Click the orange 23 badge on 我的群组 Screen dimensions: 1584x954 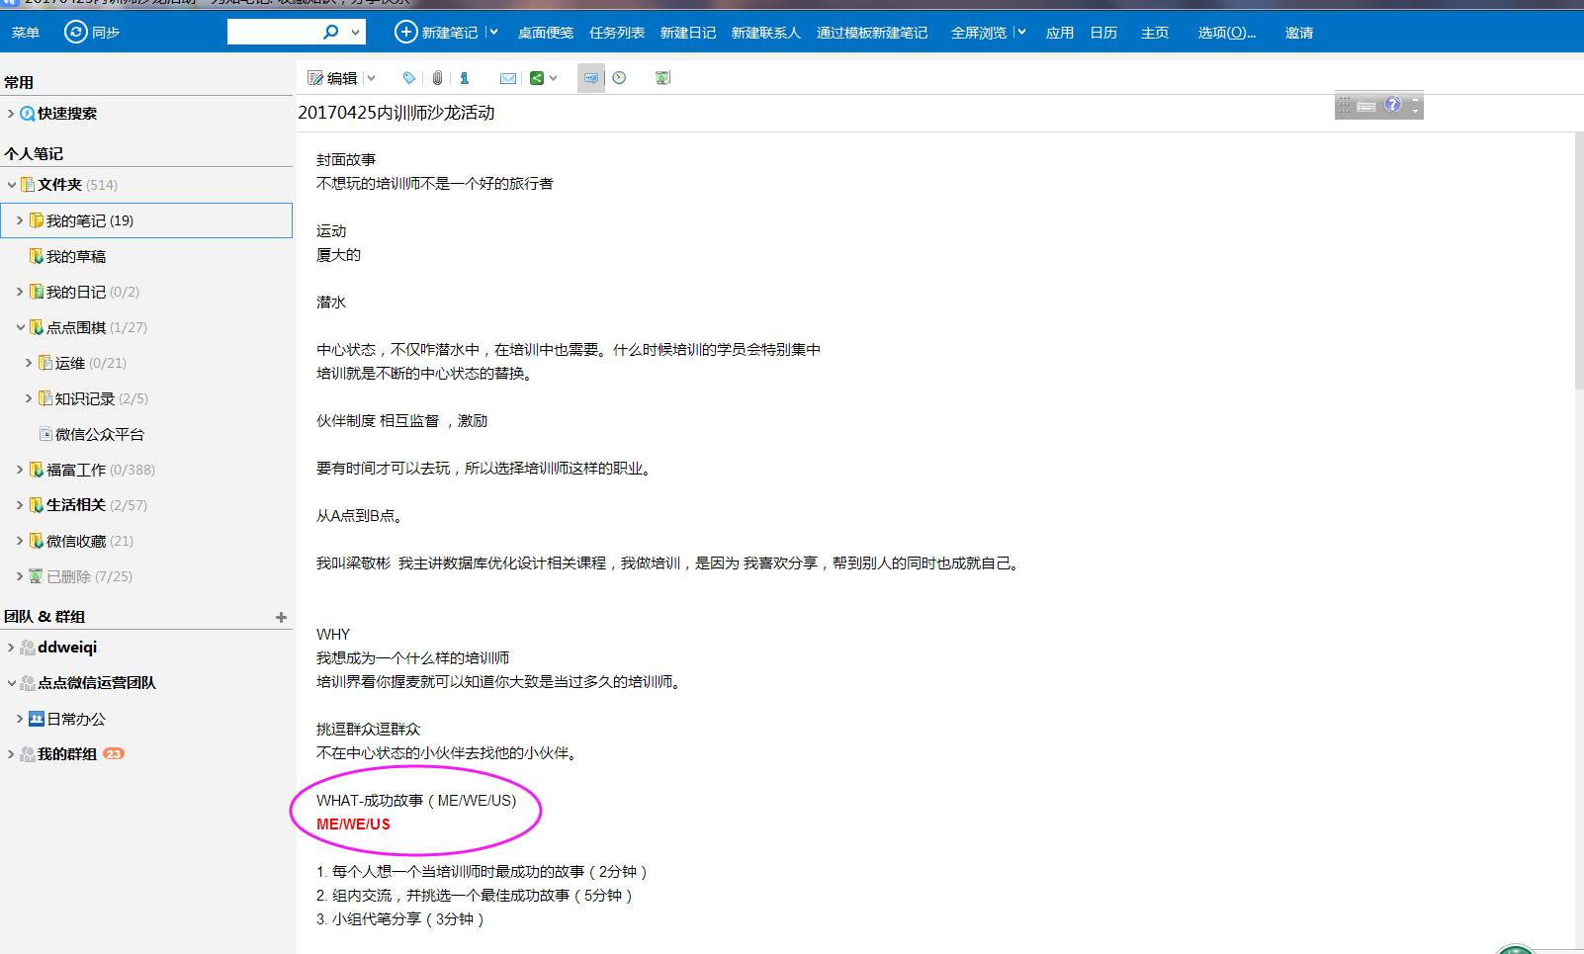point(114,753)
